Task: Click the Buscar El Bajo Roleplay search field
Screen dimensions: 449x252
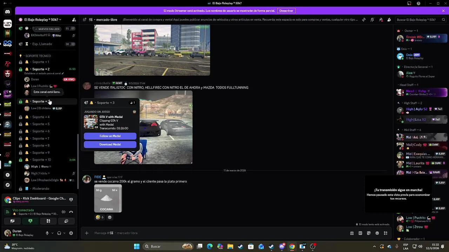Action: [421, 20]
